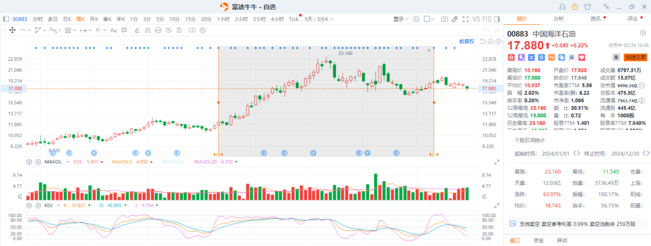
Task: Select the arrow annotation tool
Action: pyautogui.click(x=98, y=30)
